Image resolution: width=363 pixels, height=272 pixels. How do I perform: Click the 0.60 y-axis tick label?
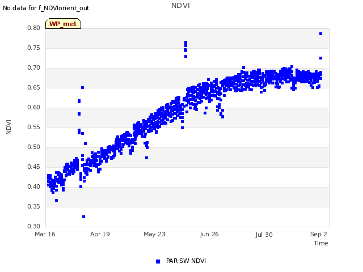(34, 108)
